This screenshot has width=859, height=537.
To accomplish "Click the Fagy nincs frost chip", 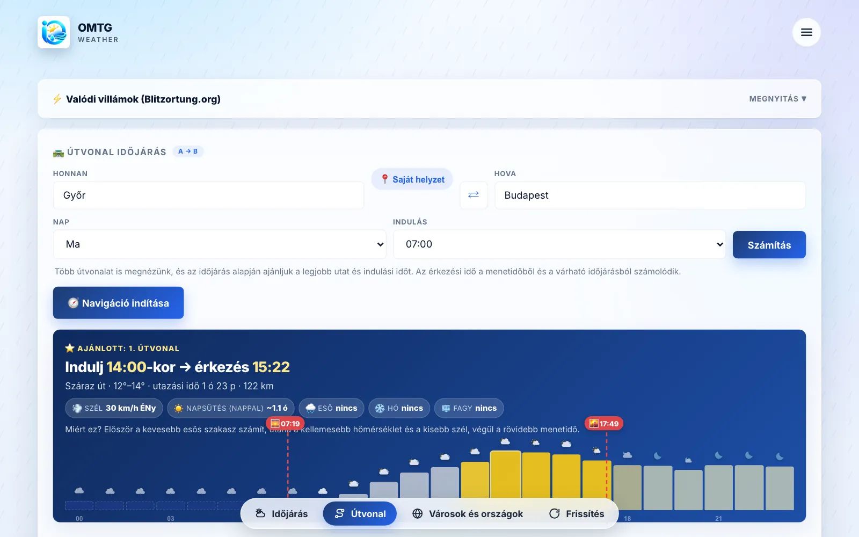I will point(469,408).
